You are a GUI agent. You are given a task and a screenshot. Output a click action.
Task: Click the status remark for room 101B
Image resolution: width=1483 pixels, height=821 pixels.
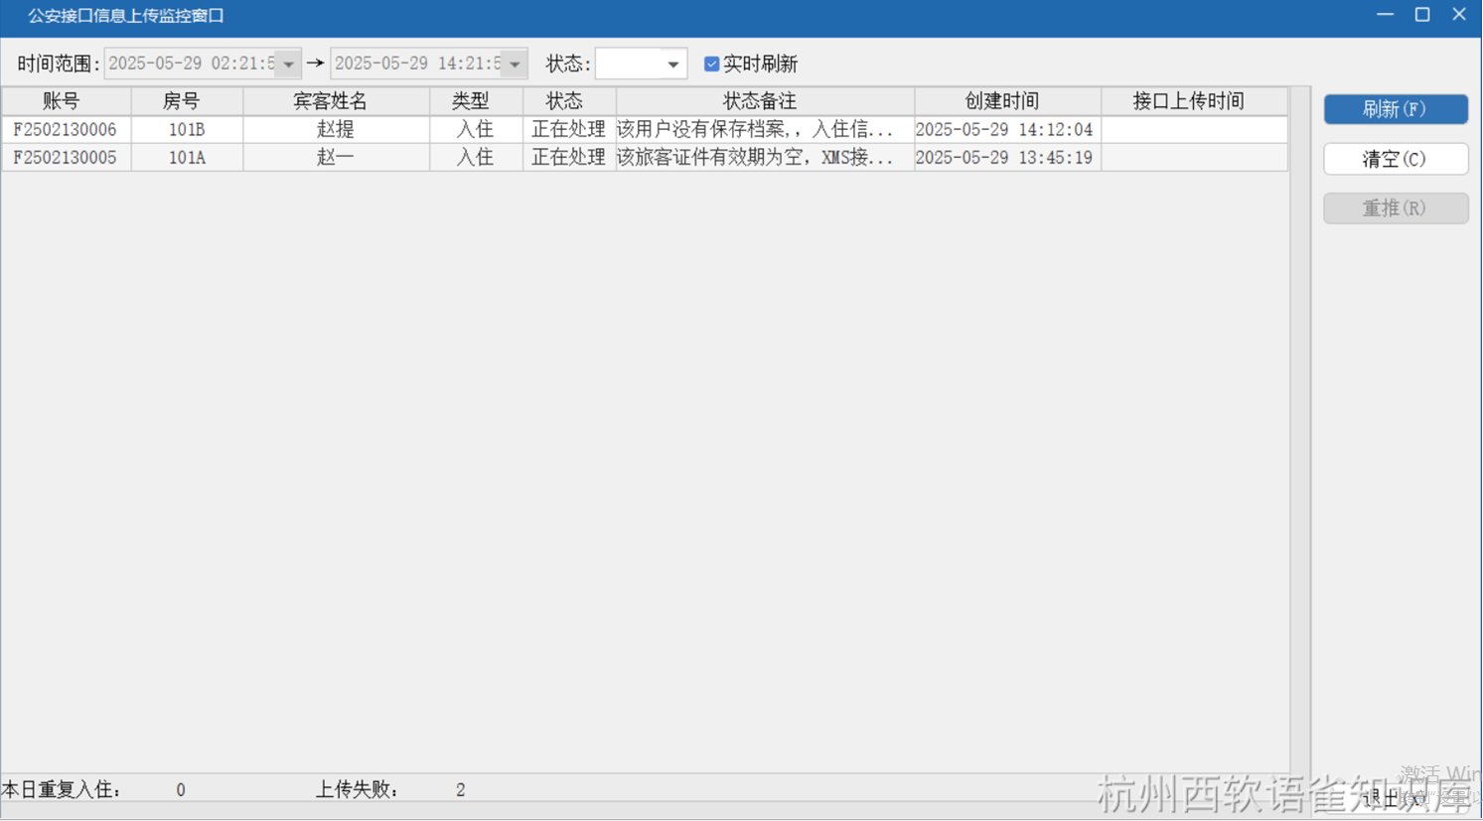[x=755, y=130]
